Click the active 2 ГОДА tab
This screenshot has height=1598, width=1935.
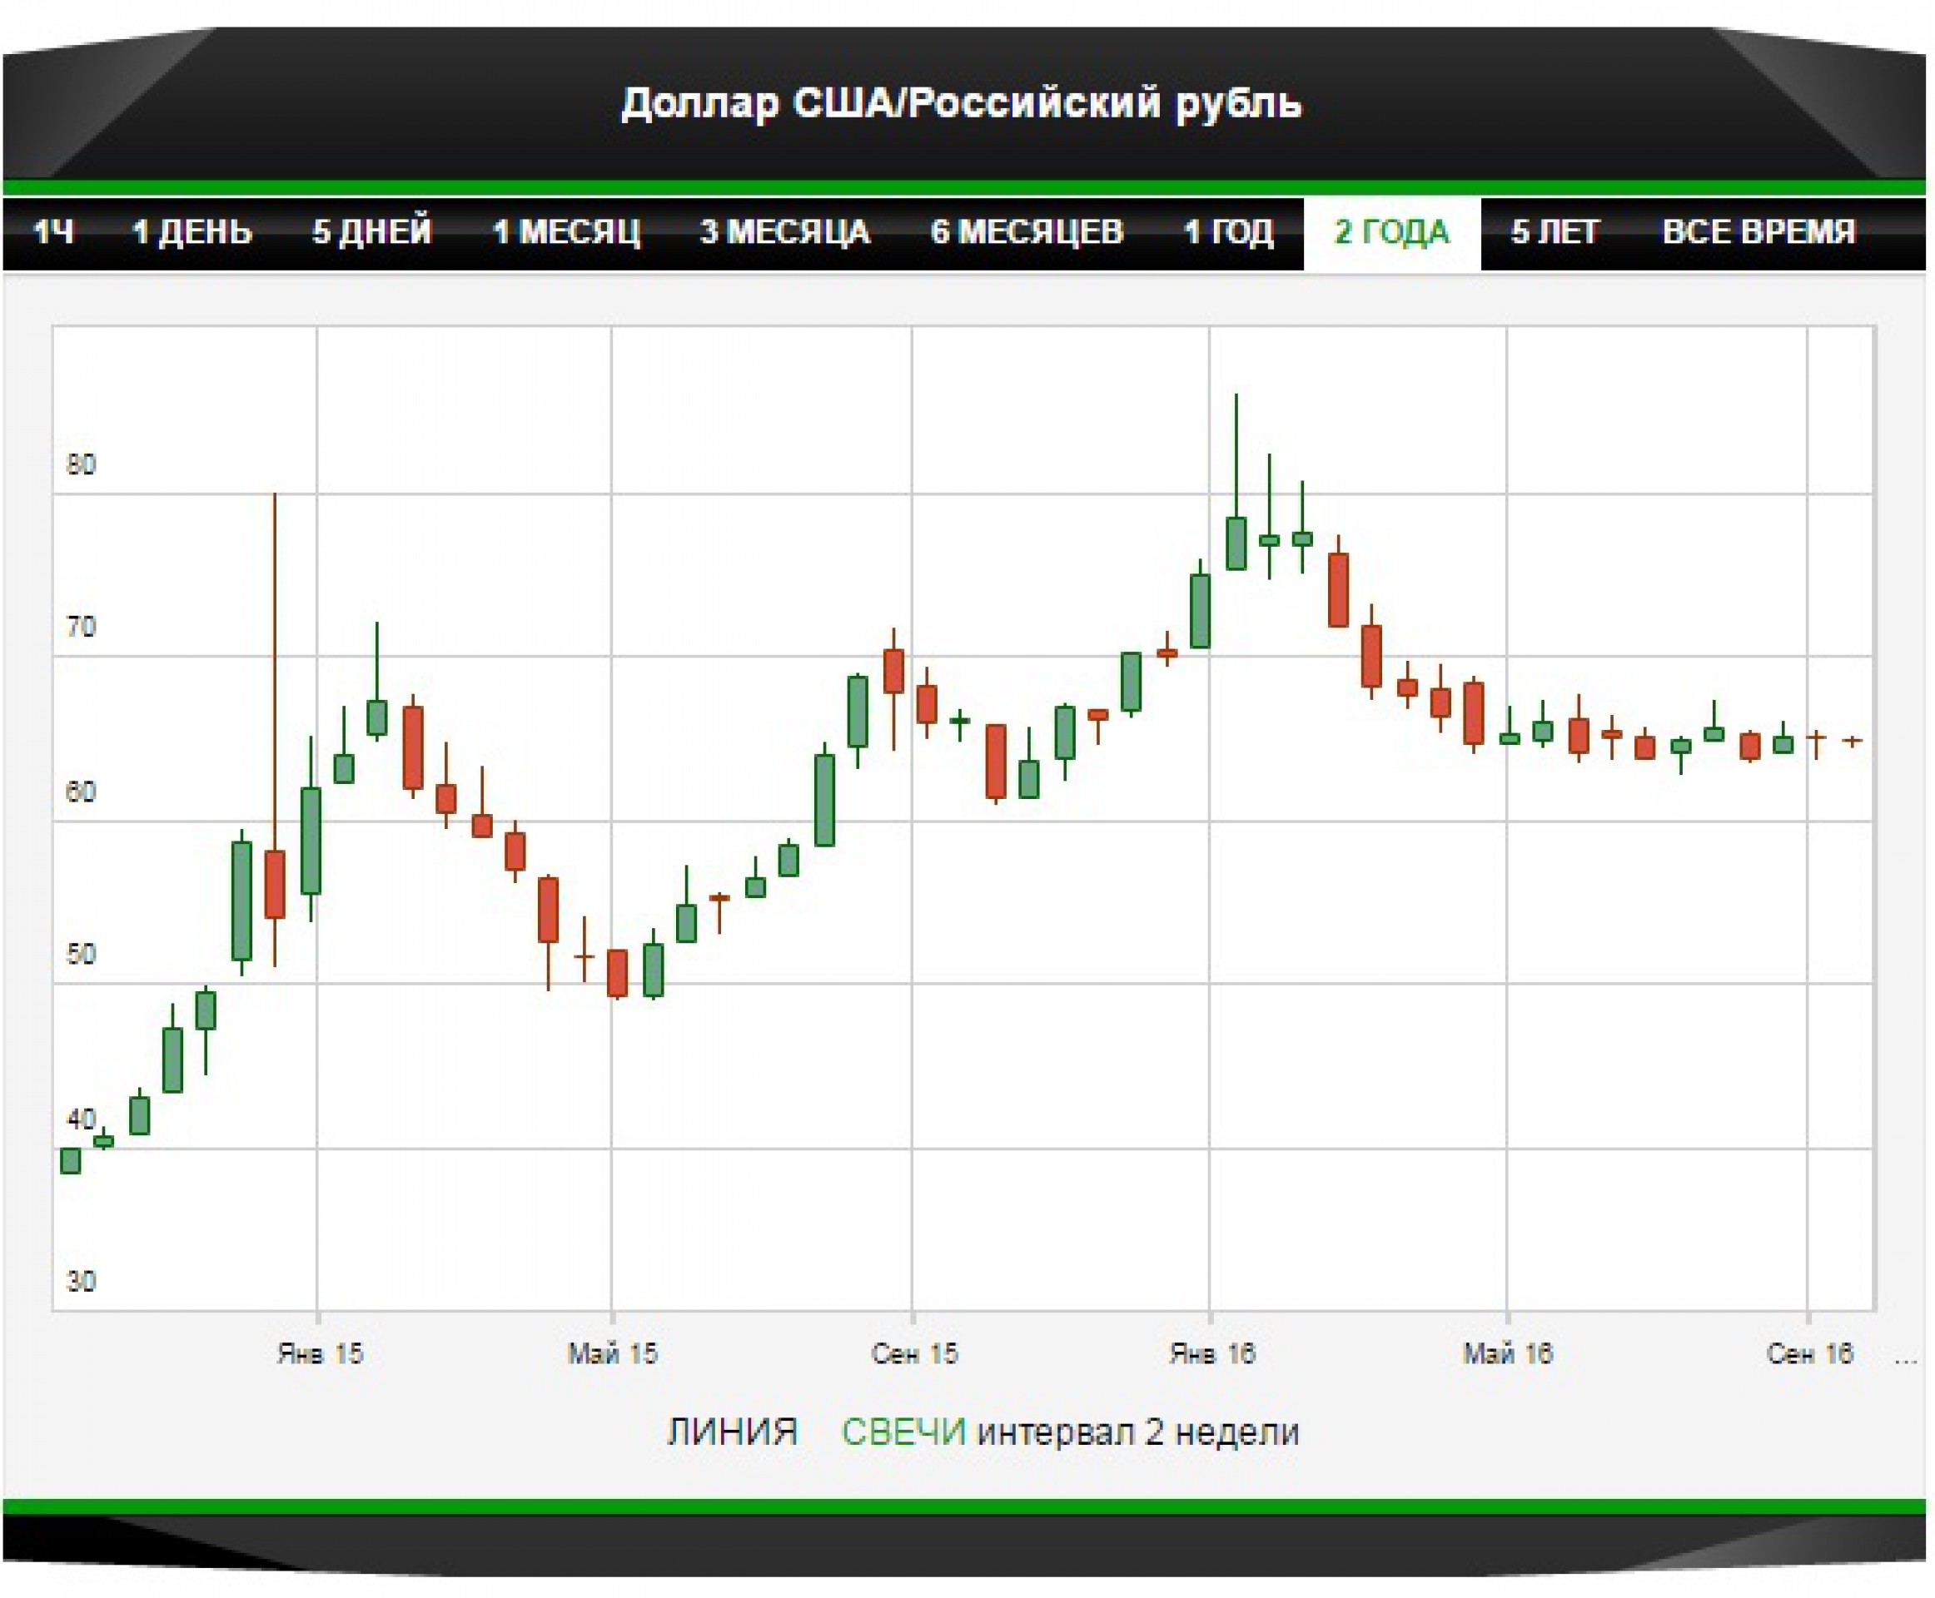(x=1390, y=231)
